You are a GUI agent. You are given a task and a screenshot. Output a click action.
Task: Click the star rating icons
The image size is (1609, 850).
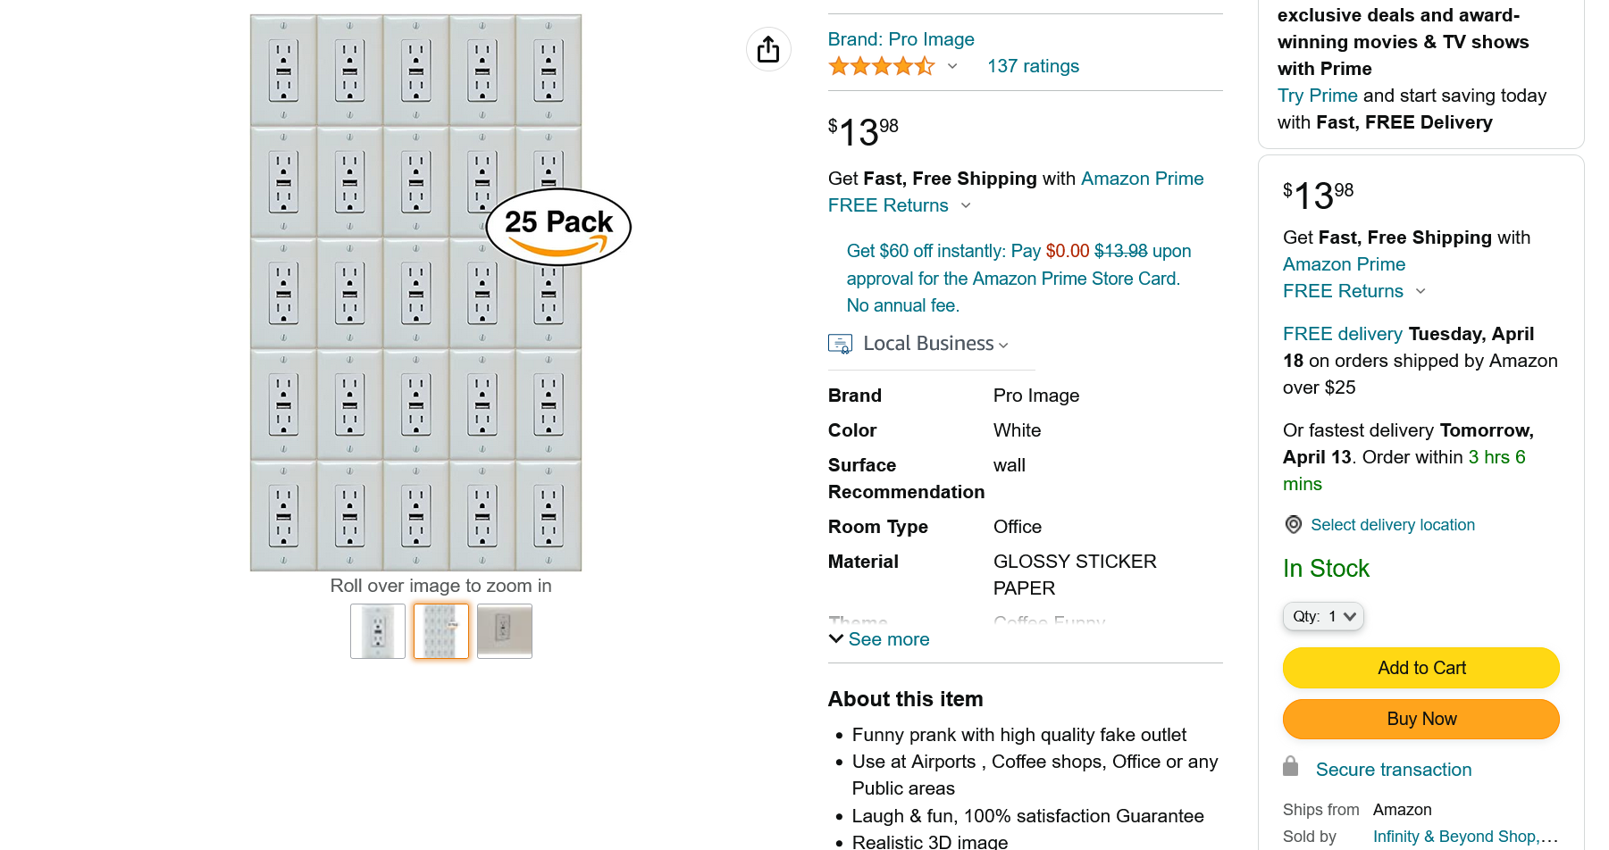point(881,66)
